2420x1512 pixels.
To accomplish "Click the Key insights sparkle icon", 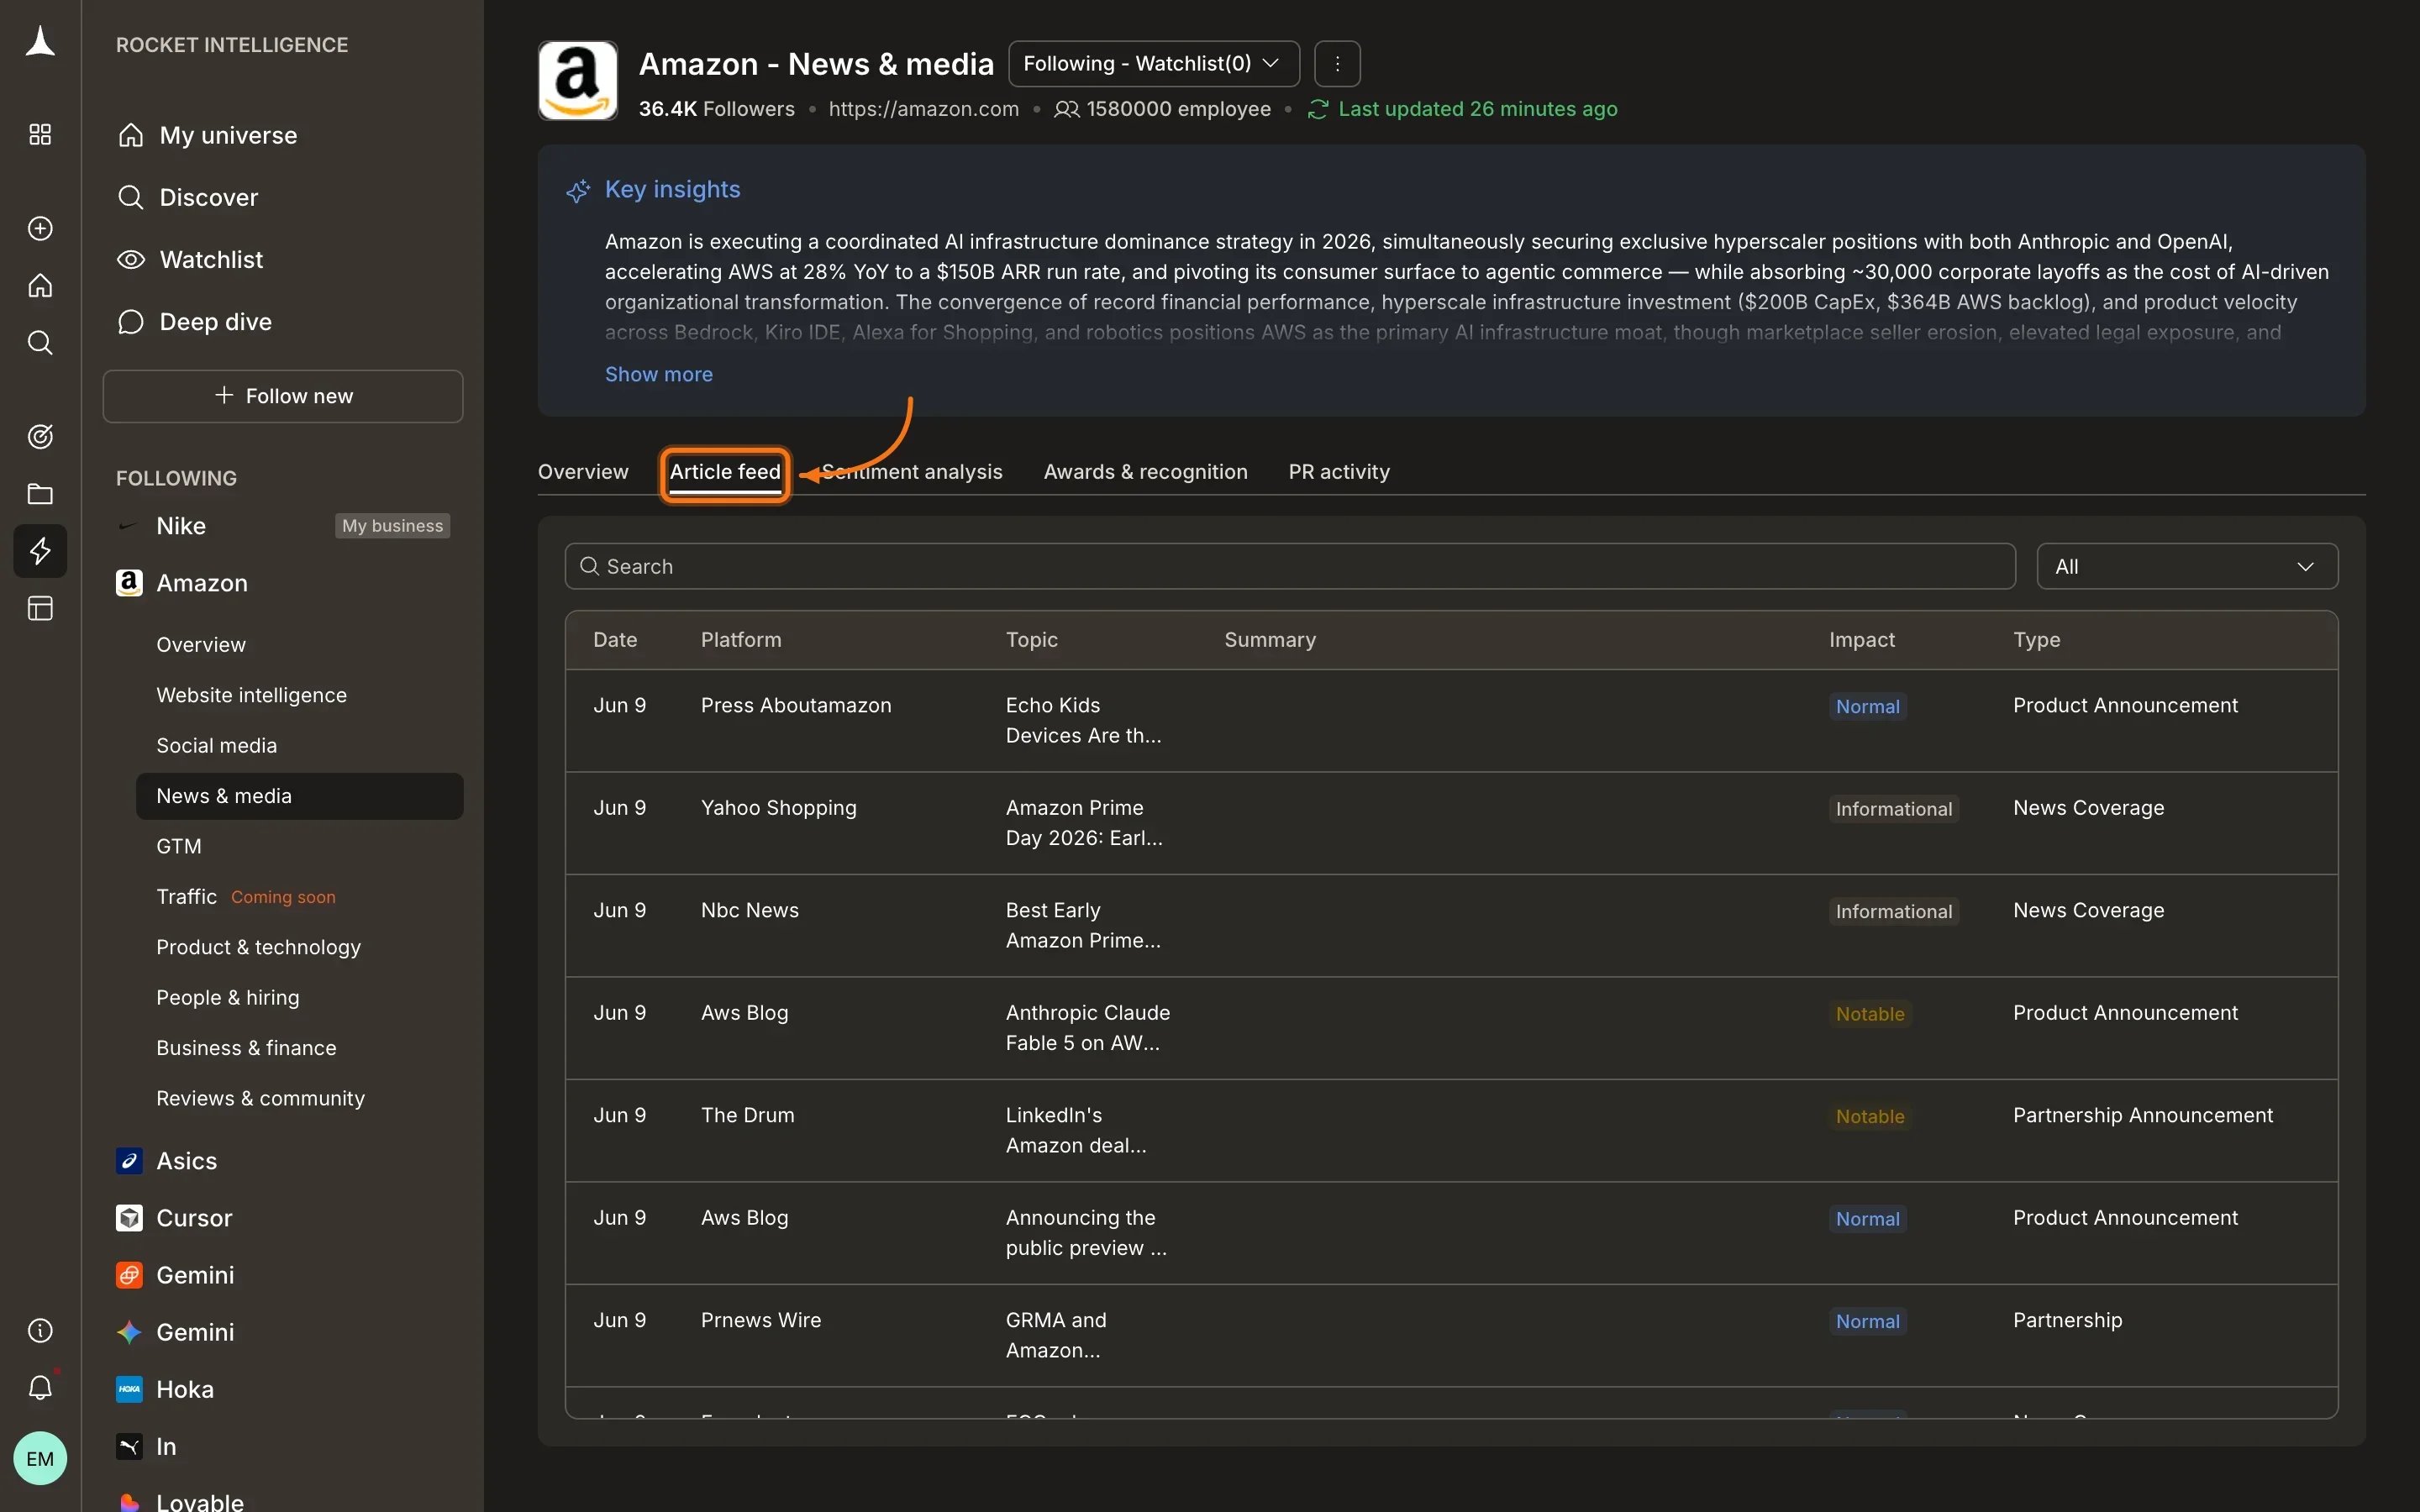I will [x=578, y=190].
